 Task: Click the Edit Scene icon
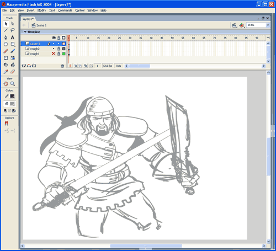234,25
